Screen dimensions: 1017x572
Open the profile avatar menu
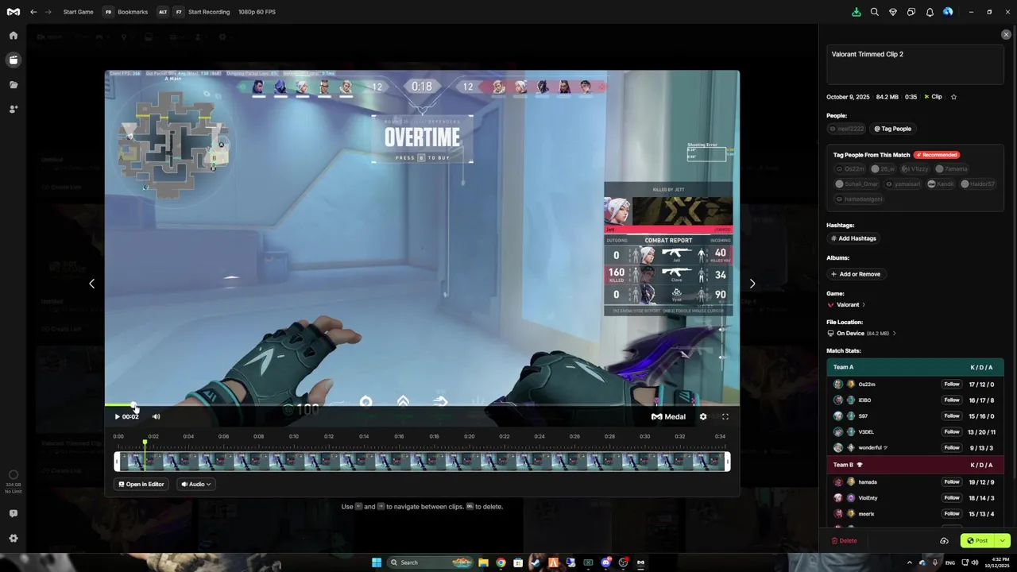click(x=948, y=12)
